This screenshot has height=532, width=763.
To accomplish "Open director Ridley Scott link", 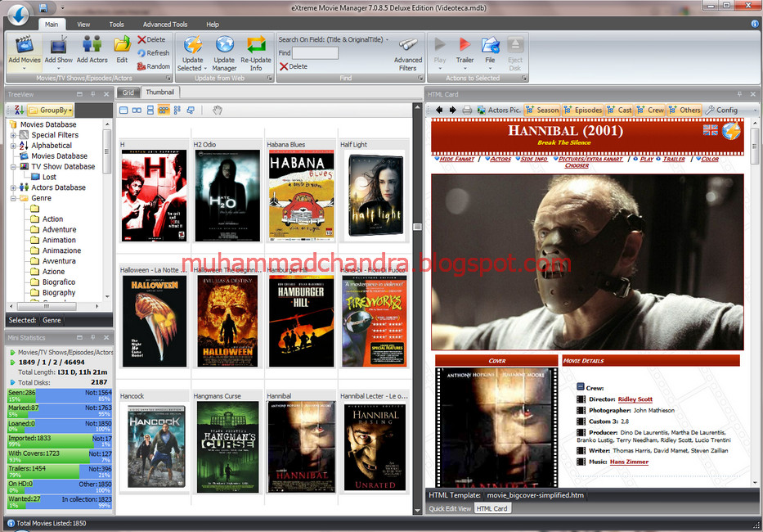I will 635,399.
